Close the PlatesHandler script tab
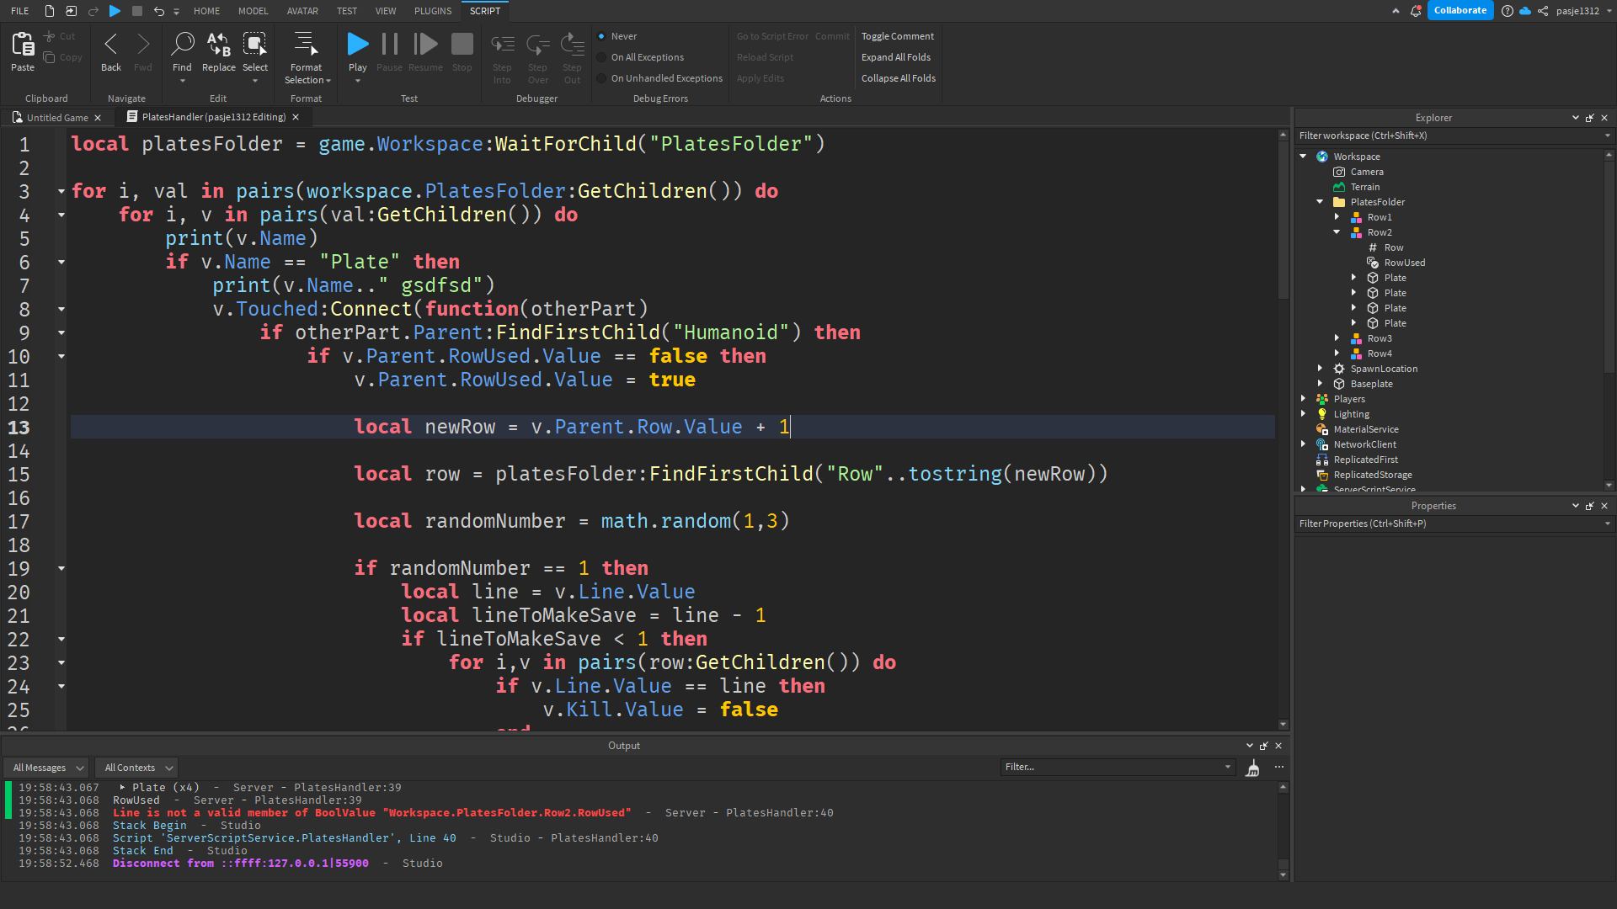The image size is (1617, 909). tap(296, 118)
